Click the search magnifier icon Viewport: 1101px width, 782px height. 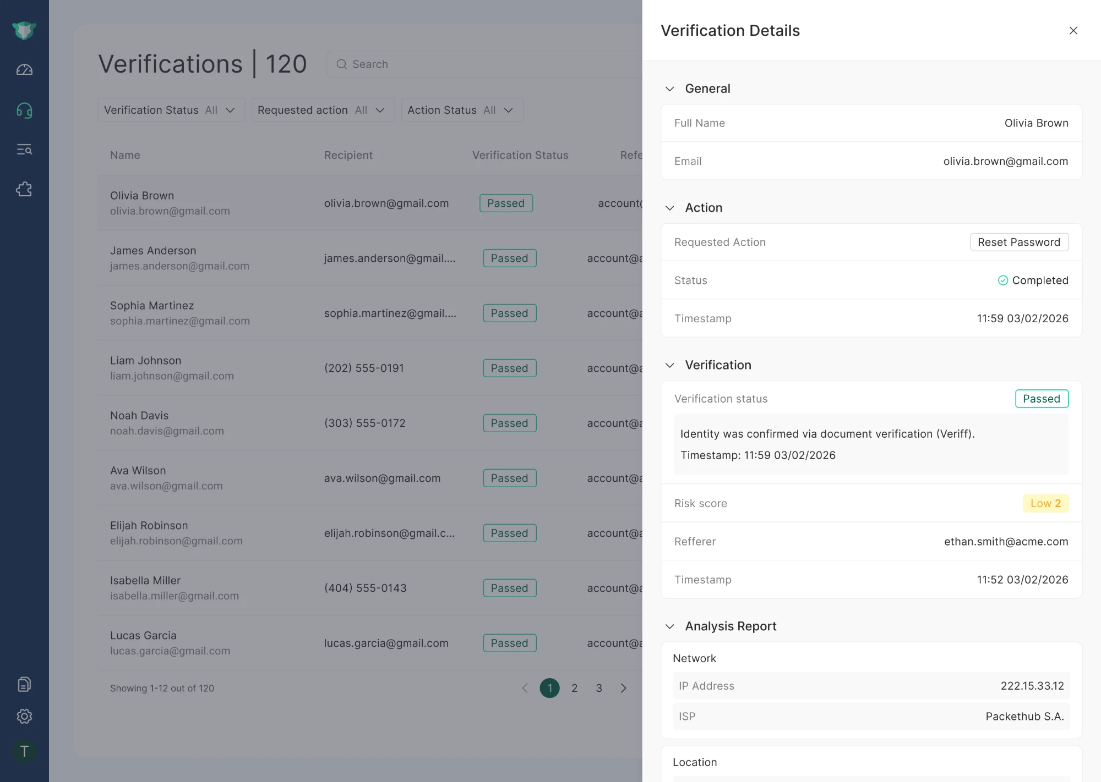(x=341, y=64)
